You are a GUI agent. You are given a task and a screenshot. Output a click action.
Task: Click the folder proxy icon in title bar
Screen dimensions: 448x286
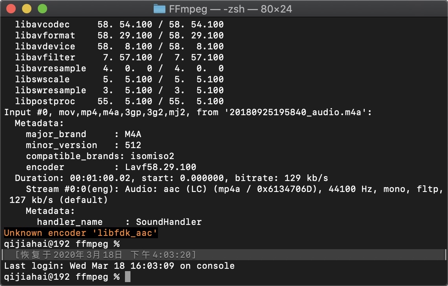click(x=159, y=9)
